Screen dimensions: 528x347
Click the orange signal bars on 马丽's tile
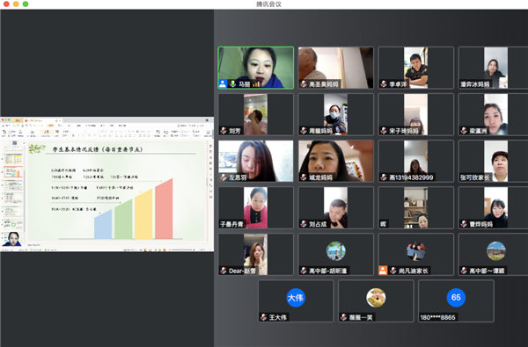256,83
